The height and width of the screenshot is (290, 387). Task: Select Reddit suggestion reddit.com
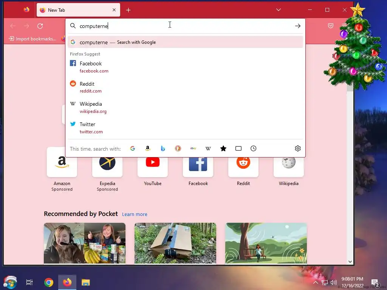(x=185, y=87)
